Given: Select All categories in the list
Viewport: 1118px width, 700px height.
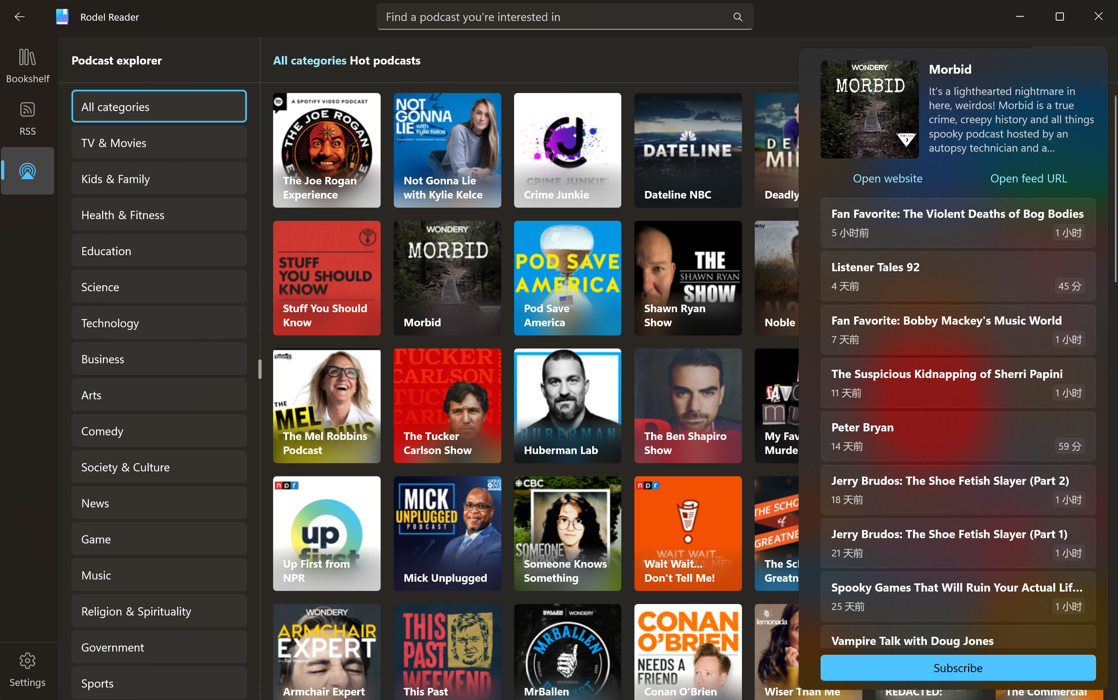Looking at the screenshot, I should tap(159, 106).
